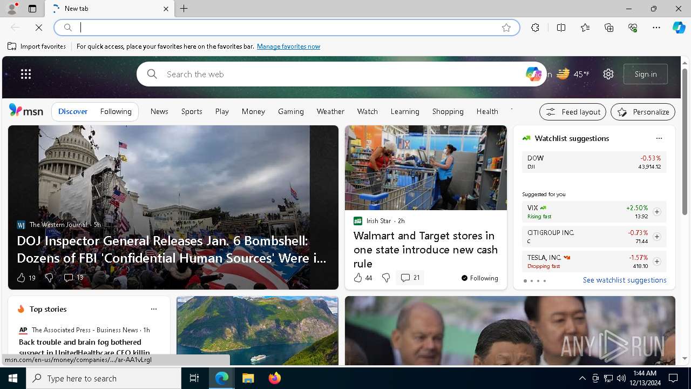Open the News category
This screenshot has width=691, height=389.
coord(159,111)
